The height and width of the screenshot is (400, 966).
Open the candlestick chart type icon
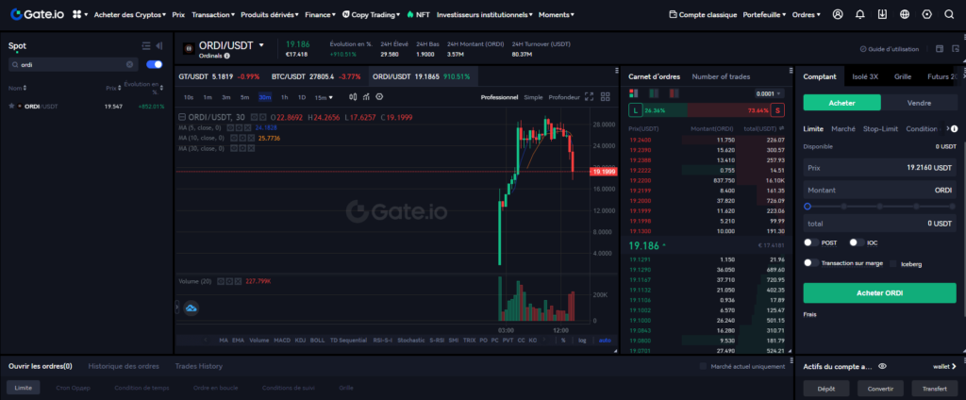point(353,97)
